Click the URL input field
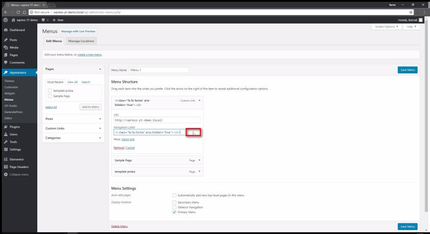Screen dimensions: 430x234 pyautogui.click(x=157, y=120)
